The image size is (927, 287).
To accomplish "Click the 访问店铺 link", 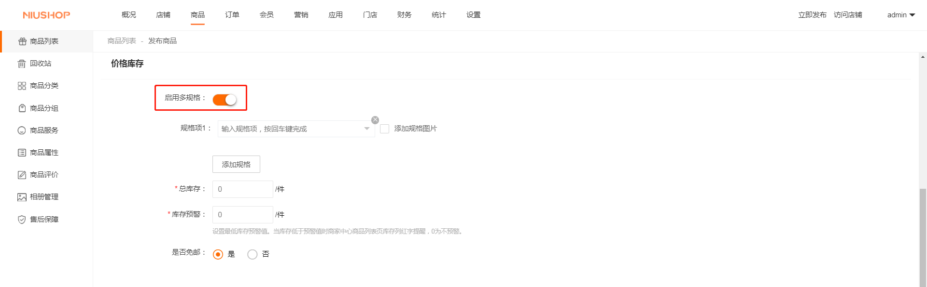I will click(848, 15).
